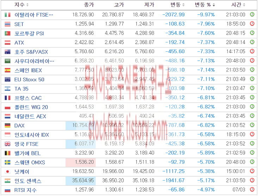Sort by the 지수 column sort arrows

point(27,5)
